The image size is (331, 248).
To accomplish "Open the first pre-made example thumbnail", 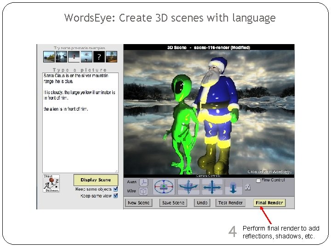I will tap(49, 57).
